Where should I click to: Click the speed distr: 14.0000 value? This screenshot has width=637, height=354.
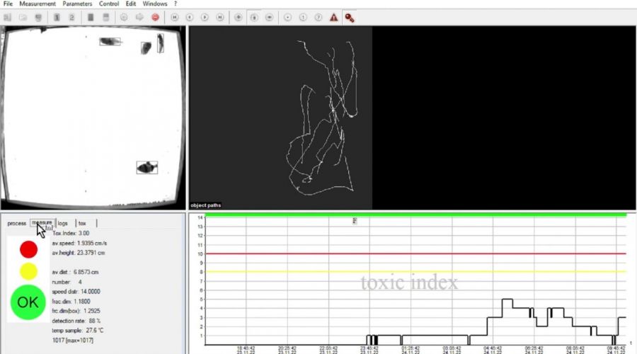[x=76, y=292]
